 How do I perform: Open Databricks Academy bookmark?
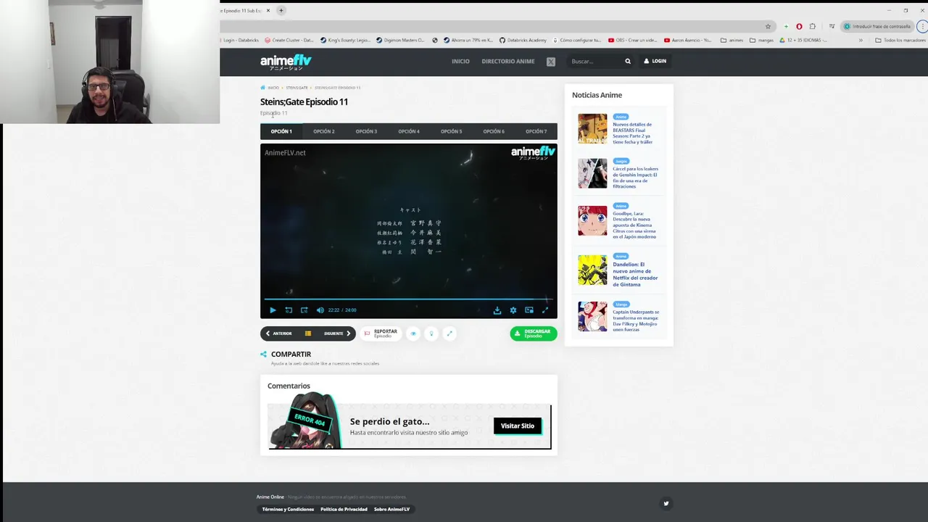523,40
